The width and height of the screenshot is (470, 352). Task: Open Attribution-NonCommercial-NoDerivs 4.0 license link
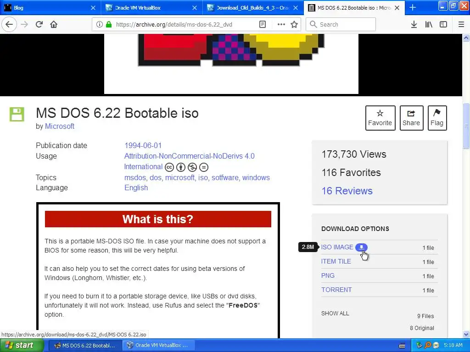[189, 156]
